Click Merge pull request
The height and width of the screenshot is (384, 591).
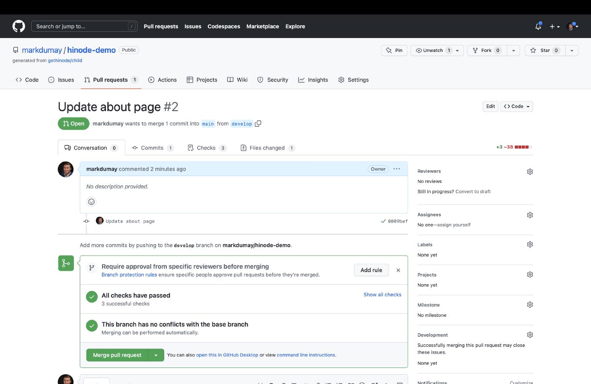(x=117, y=355)
